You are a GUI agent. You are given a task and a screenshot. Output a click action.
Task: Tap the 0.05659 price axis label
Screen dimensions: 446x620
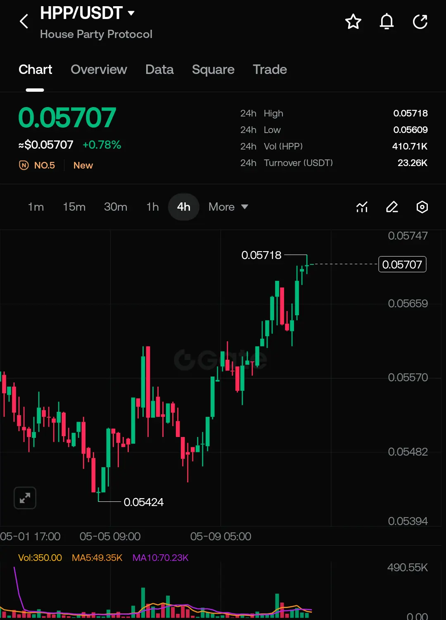408,304
